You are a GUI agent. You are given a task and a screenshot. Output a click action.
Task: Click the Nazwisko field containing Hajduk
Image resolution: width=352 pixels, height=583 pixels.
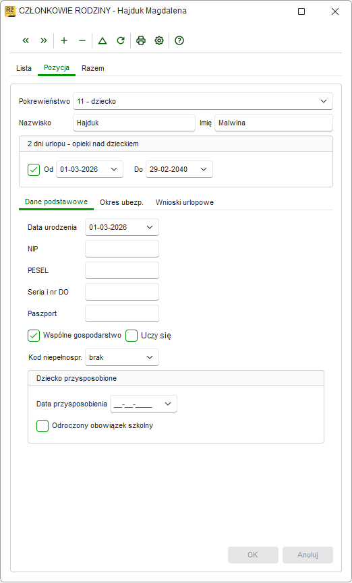coord(134,123)
